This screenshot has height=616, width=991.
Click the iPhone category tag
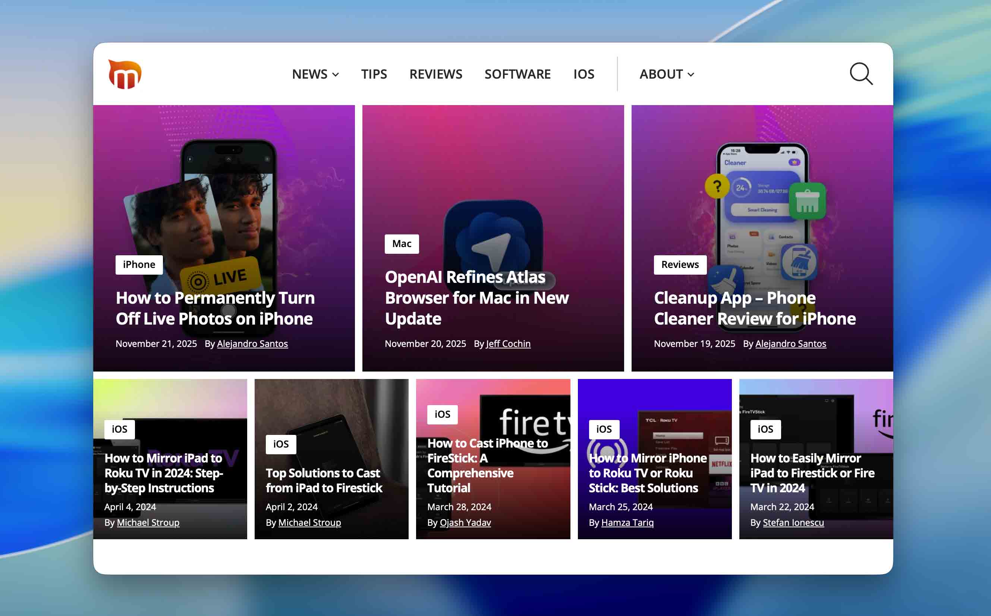[x=139, y=265]
